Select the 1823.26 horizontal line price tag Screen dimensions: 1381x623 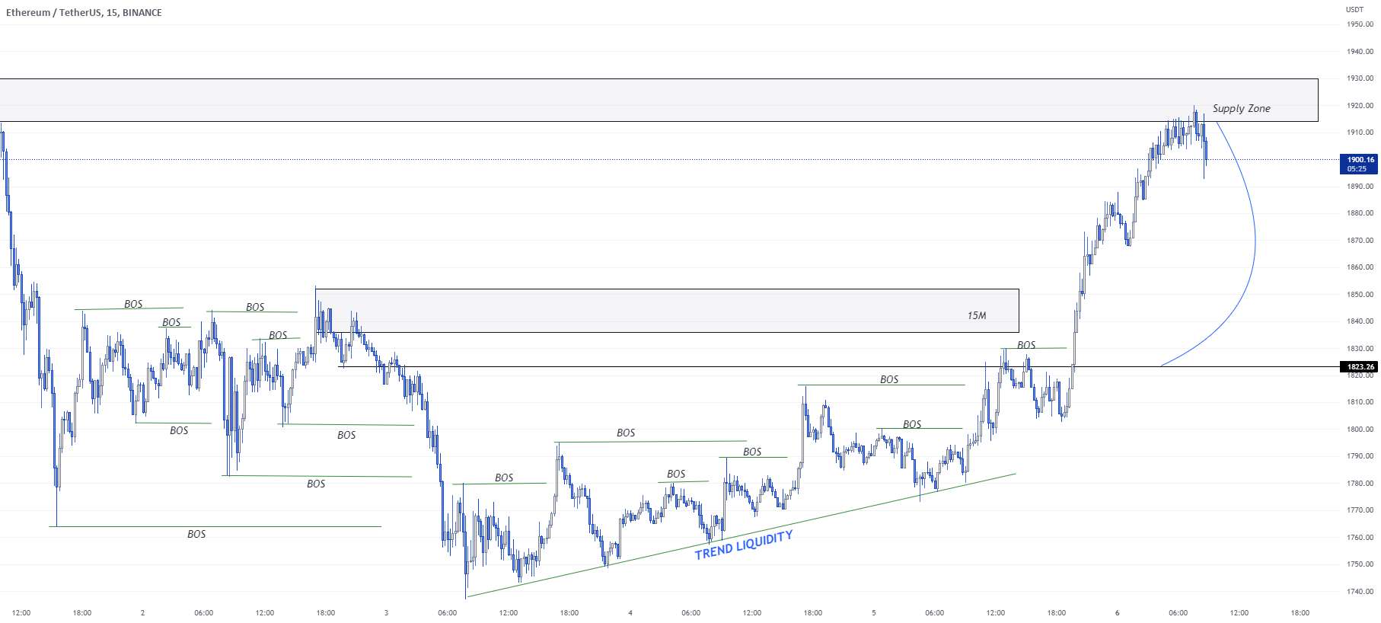[1358, 367]
